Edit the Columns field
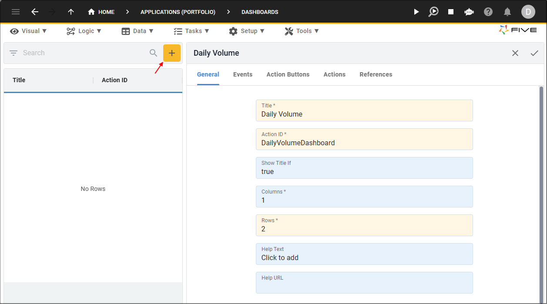The height and width of the screenshot is (304, 547). coord(364,197)
